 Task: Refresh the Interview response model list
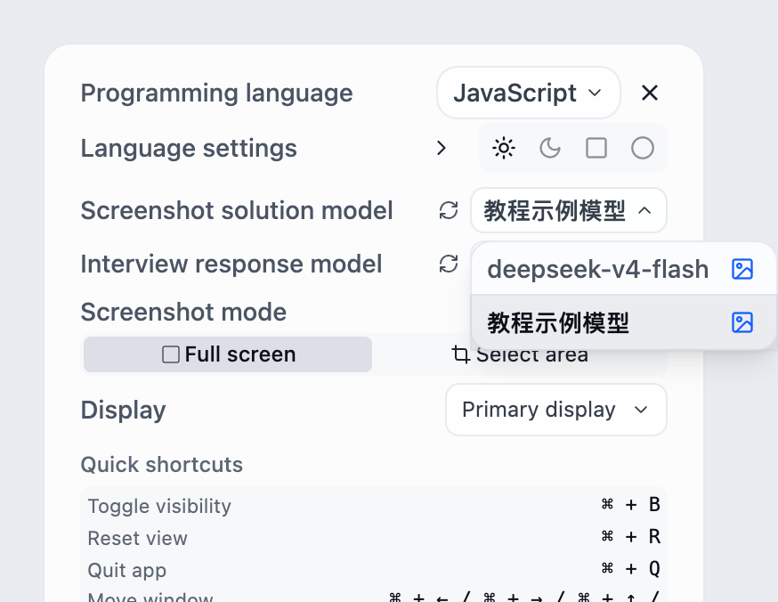point(449,264)
